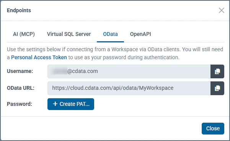Close the Endpoints dialog with X icon
The image size is (230, 141).
(x=221, y=10)
